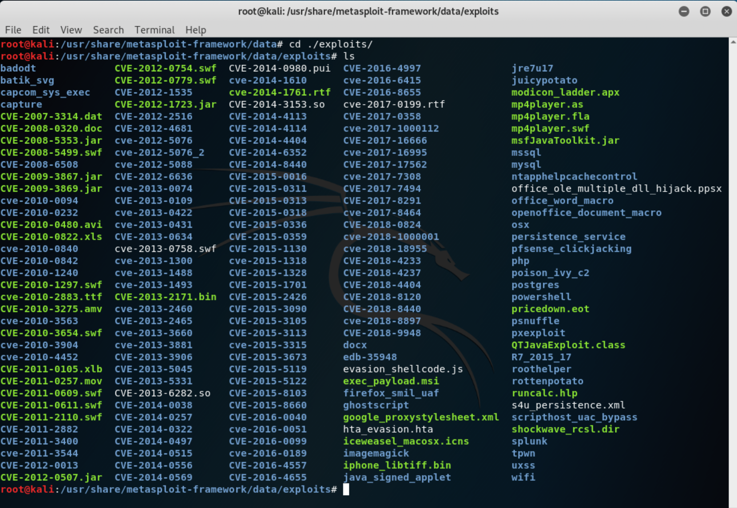The image size is (737, 508).
Task: Click the file 'CVE-2007-3314.dat'
Action: pos(51,116)
